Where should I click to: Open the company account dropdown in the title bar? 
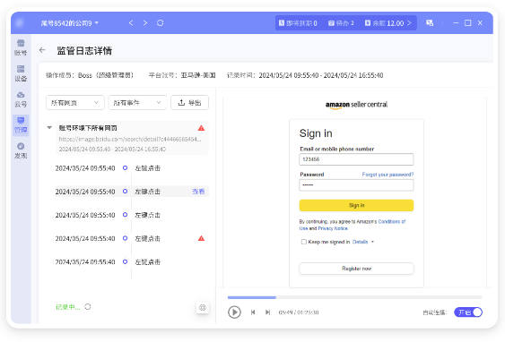70,23
